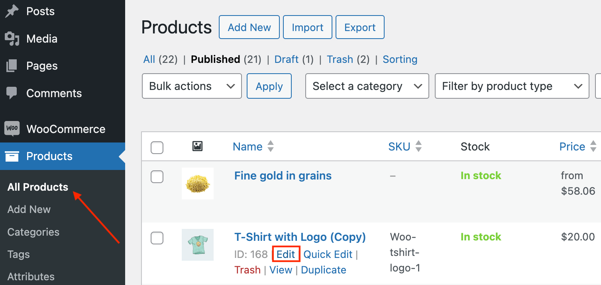The image size is (601, 285).
Task: Open Filter by product type dropdown
Action: click(512, 86)
